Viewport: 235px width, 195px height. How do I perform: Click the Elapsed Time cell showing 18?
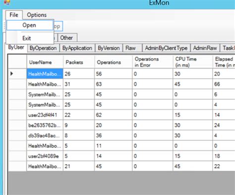coord(224,156)
